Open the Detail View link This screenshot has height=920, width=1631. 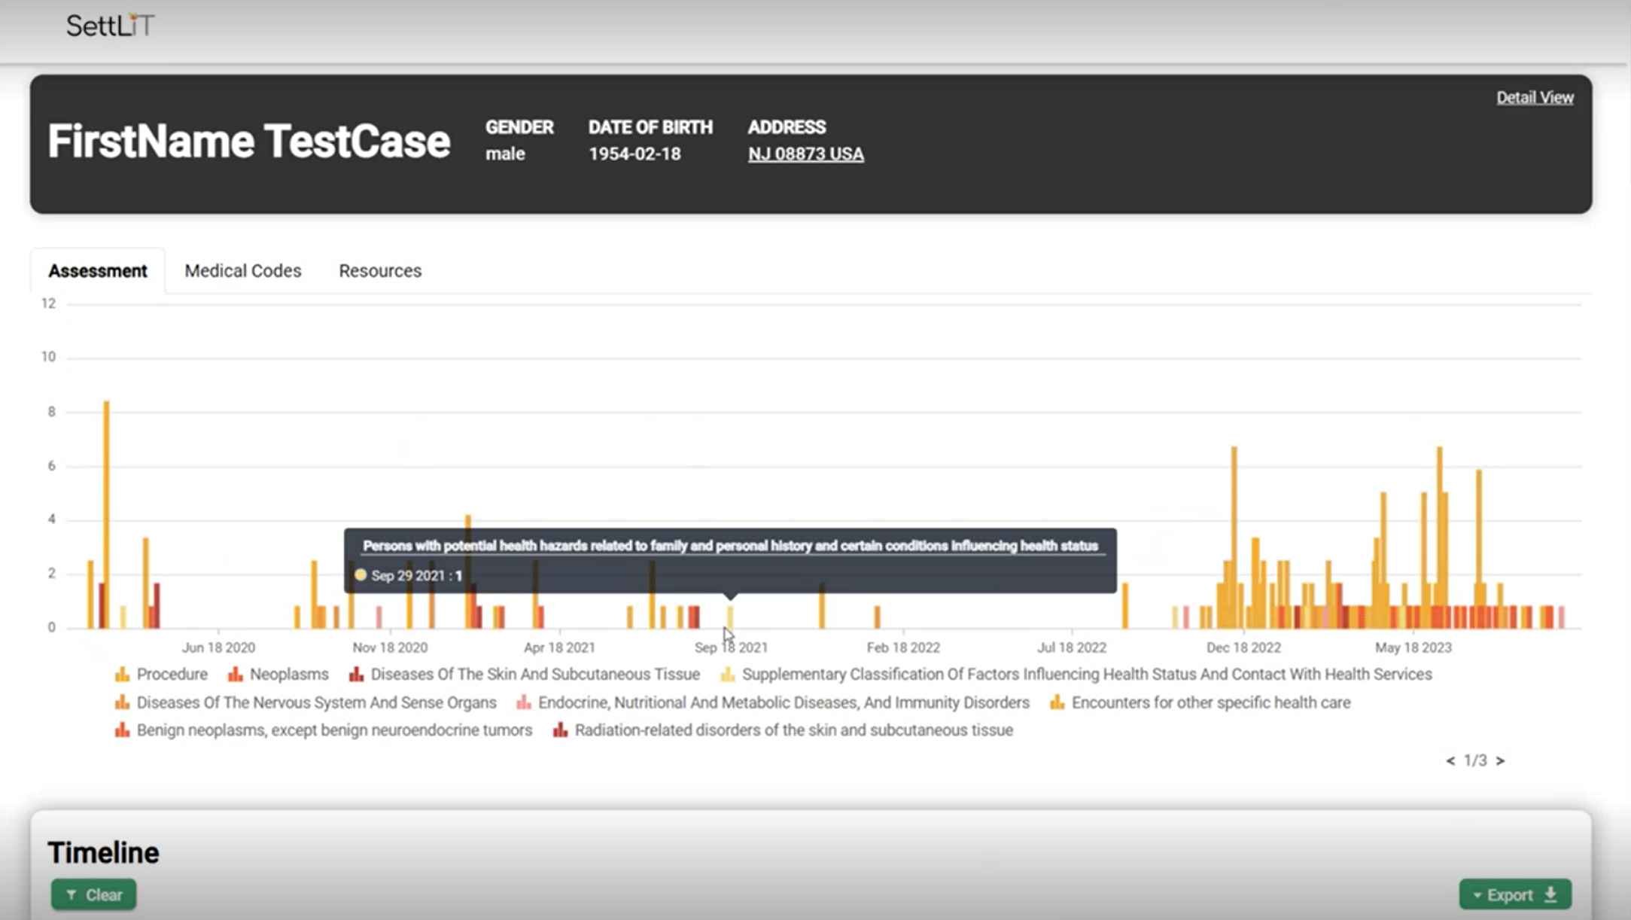[1534, 98]
